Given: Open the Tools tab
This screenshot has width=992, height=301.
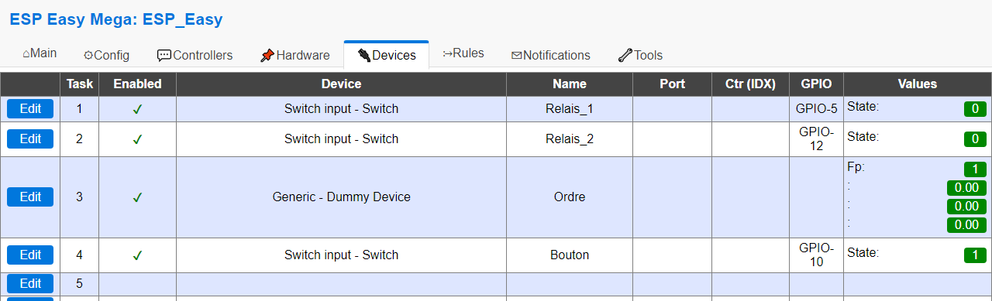Looking at the screenshot, I should [x=640, y=55].
